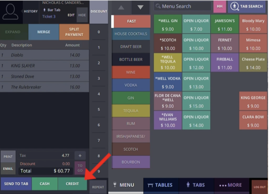Image resolution: width=269 pixels, height=194 pixels.
Task: Tap quantity number 0
Action: 99,32
